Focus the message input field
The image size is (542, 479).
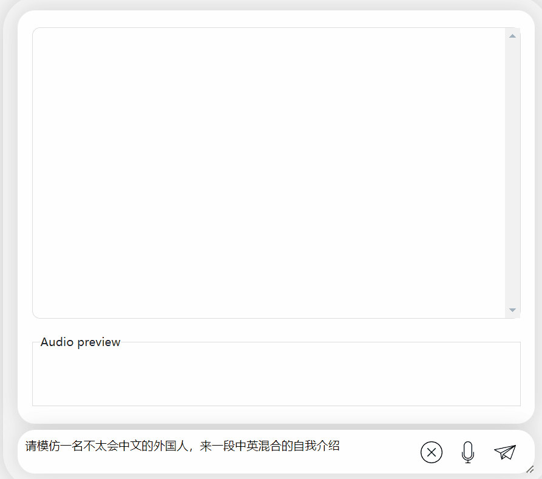(182, 446)
